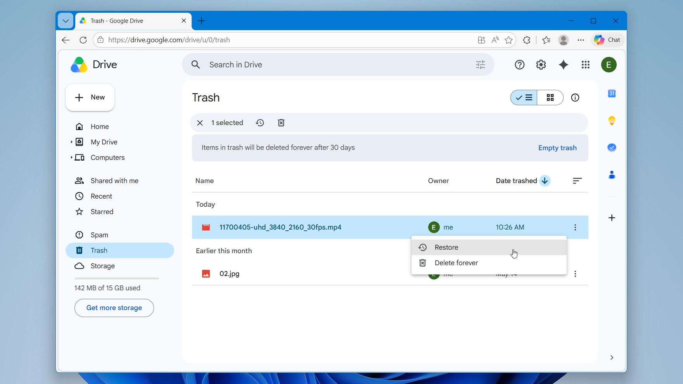Open Google Contacts side panel icon
The height and width of the screenshot is (384, 683).
(x=612, y=175)
